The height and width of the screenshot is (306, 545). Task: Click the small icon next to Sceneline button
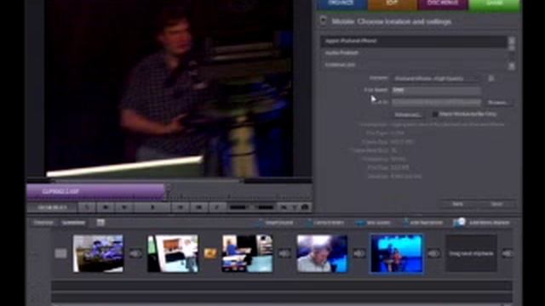(100, 223)
